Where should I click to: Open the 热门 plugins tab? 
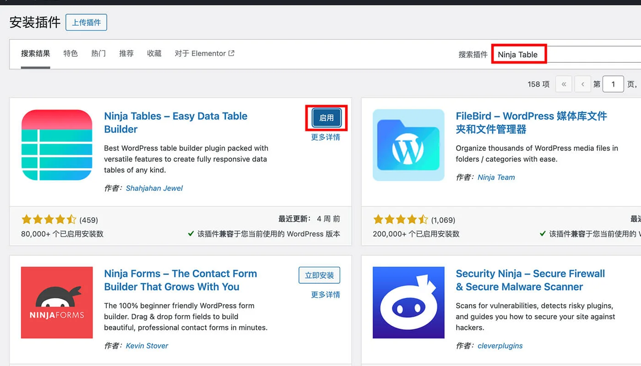click(x=98, y=53)
